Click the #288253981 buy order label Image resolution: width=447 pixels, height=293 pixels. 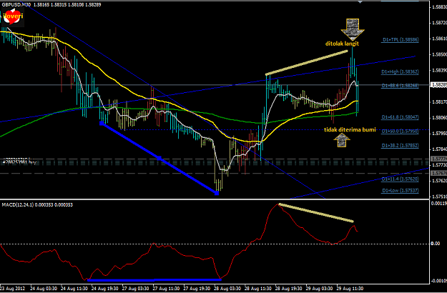click(19, 162)
